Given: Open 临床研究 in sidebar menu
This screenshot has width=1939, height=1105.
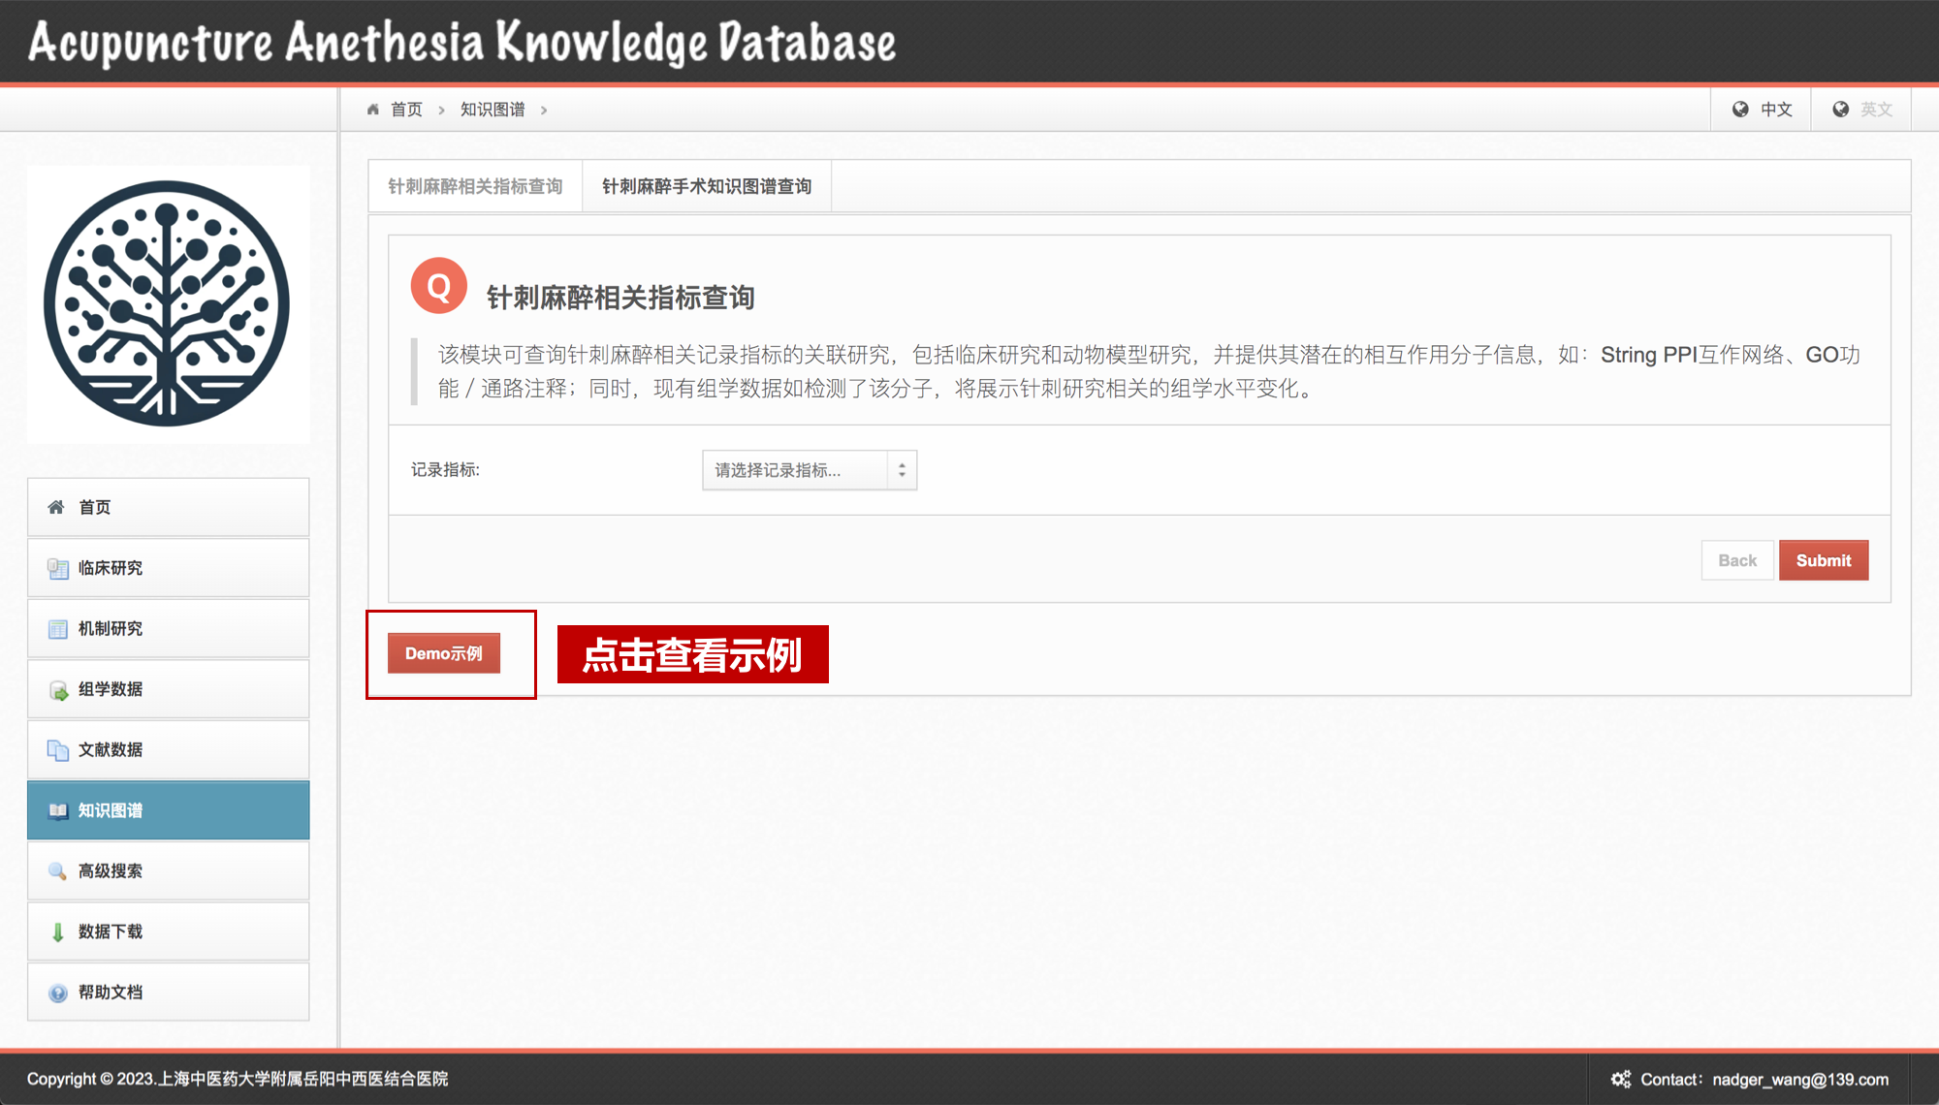Looking at the screenshot, I should pyautogui.click(x=111, y=568).
